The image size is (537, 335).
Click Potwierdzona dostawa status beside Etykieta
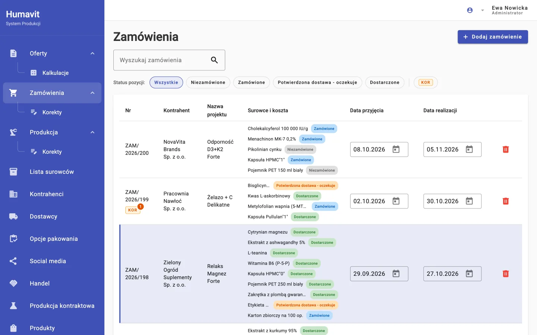coord(306,305)
